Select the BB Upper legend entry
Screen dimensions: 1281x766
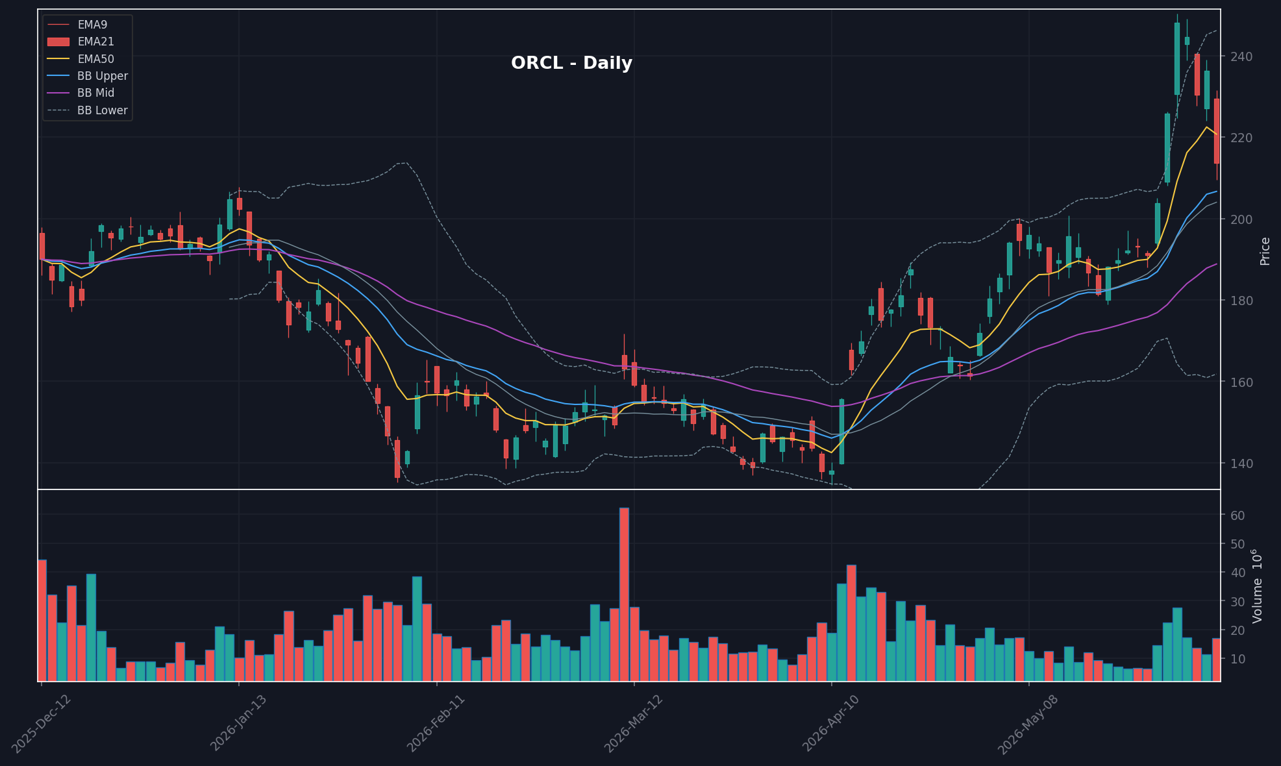tap(88, 76)
